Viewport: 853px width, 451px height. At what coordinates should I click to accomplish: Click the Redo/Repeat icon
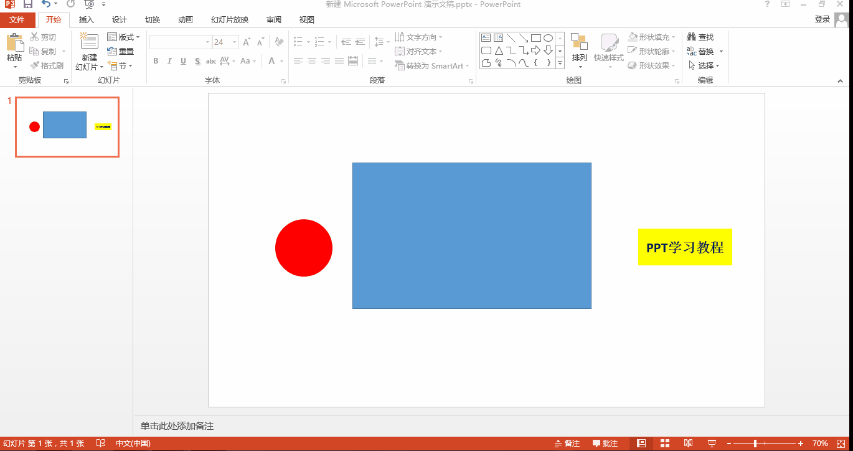(x=70, y=4)
